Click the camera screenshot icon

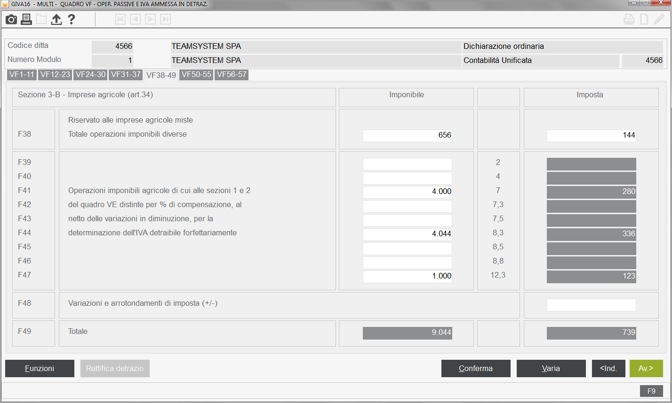pos(11,19)
